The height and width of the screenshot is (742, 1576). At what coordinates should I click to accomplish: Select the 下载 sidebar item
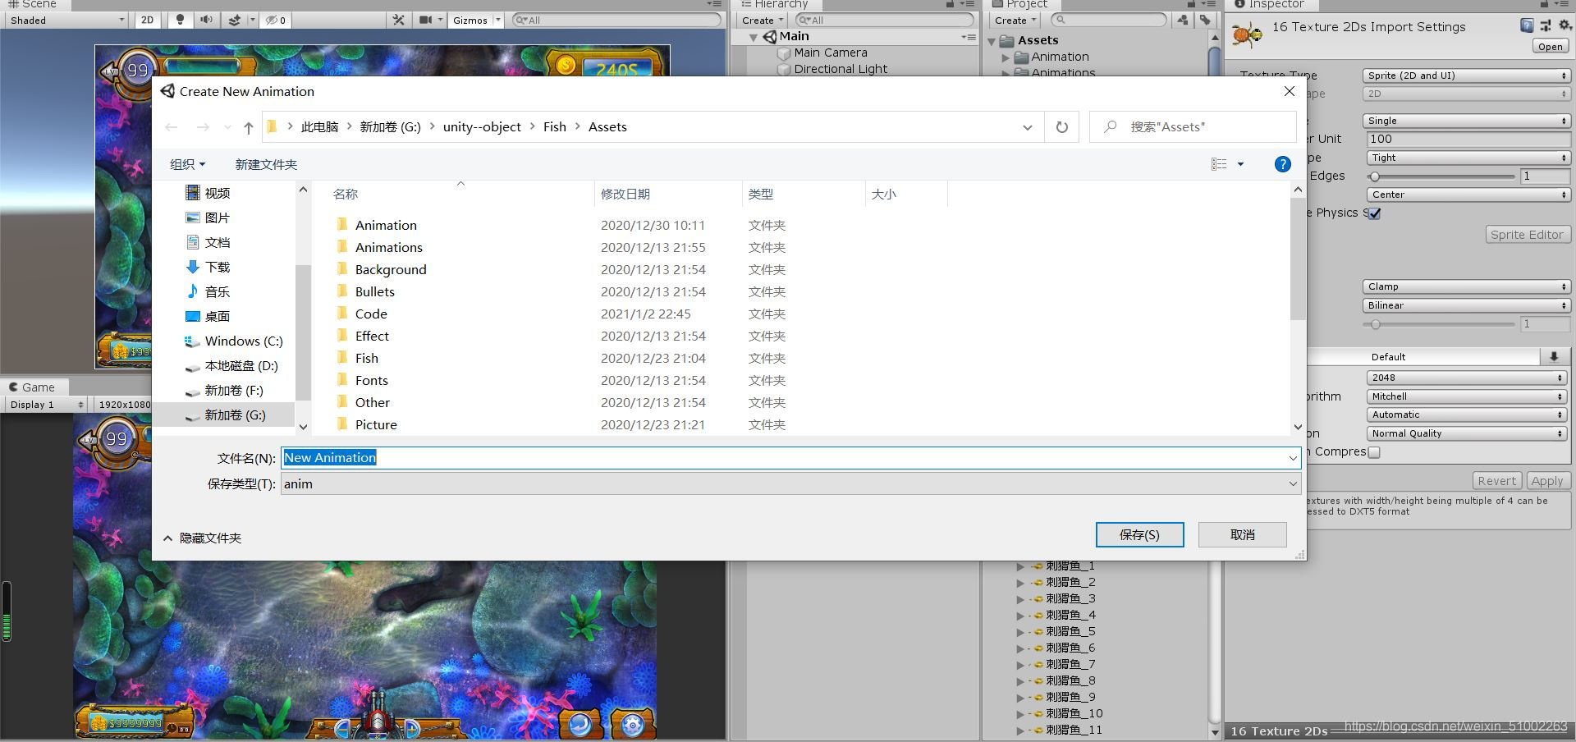pyautogui.click(x=217, y=267)
